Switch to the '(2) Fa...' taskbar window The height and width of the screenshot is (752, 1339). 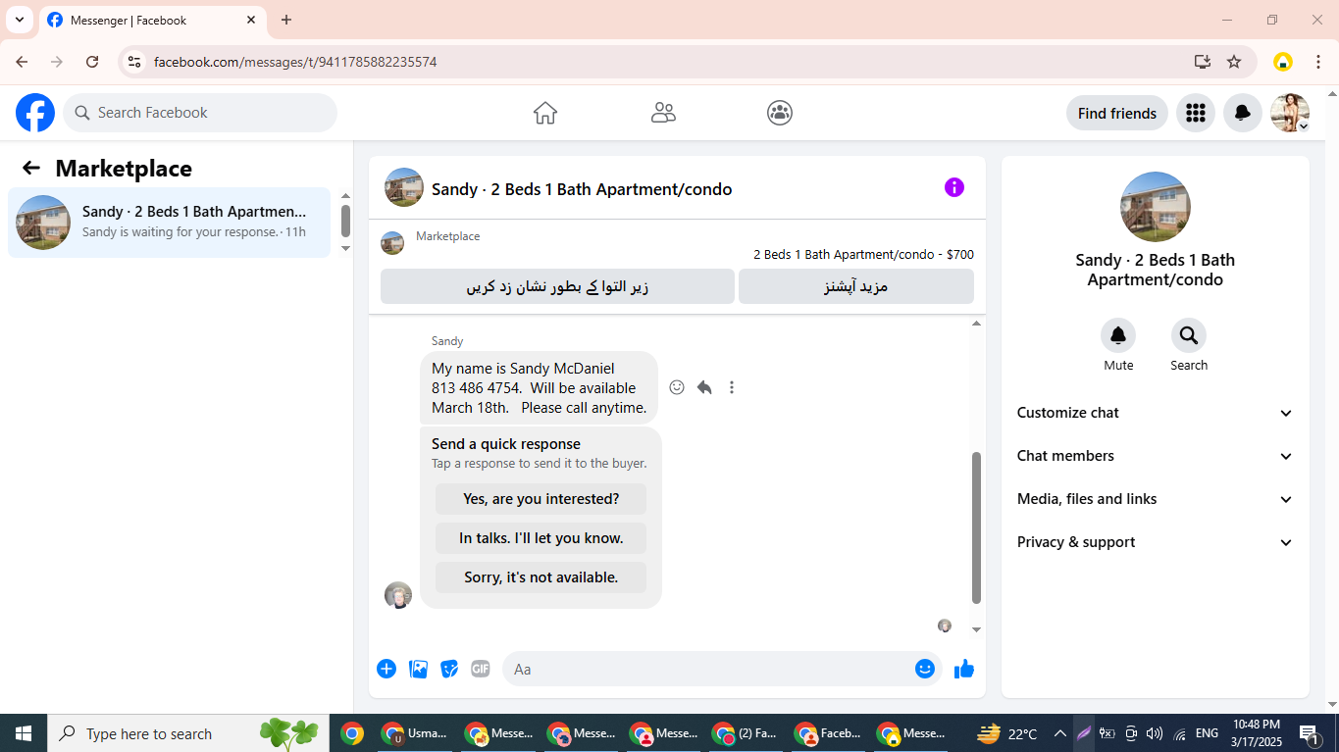[x=746, y=733]
